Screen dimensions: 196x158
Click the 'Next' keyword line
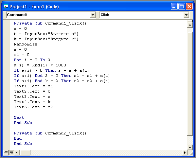tap(19, 117)
